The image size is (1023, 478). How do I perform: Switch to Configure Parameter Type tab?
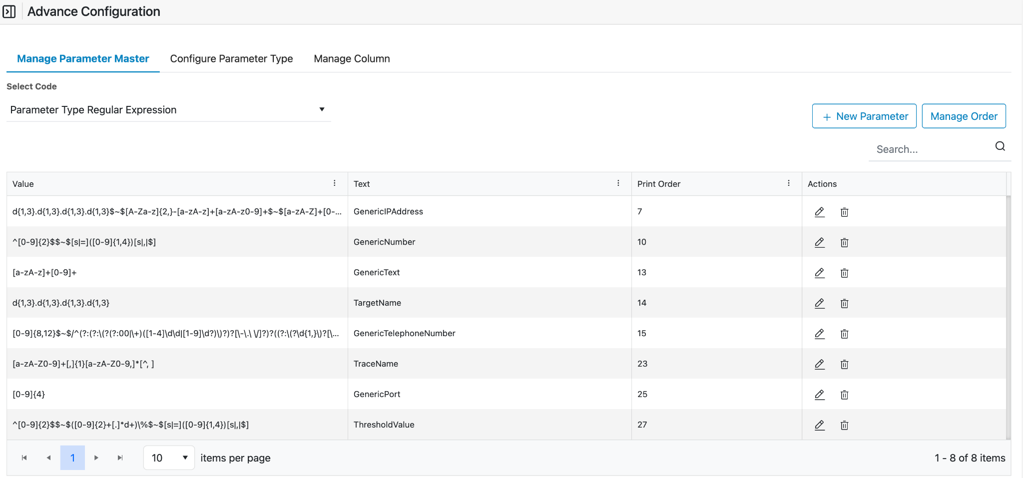coord(231,58)
